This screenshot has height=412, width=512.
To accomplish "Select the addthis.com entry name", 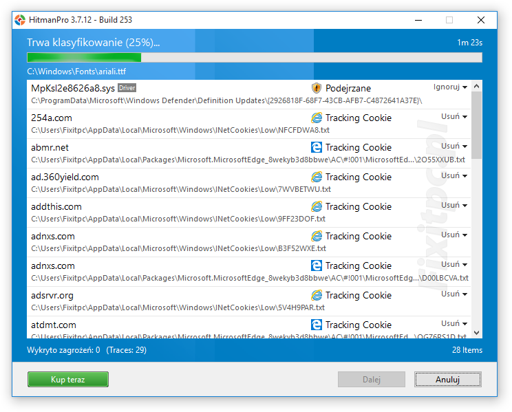I will click(56, 206).
